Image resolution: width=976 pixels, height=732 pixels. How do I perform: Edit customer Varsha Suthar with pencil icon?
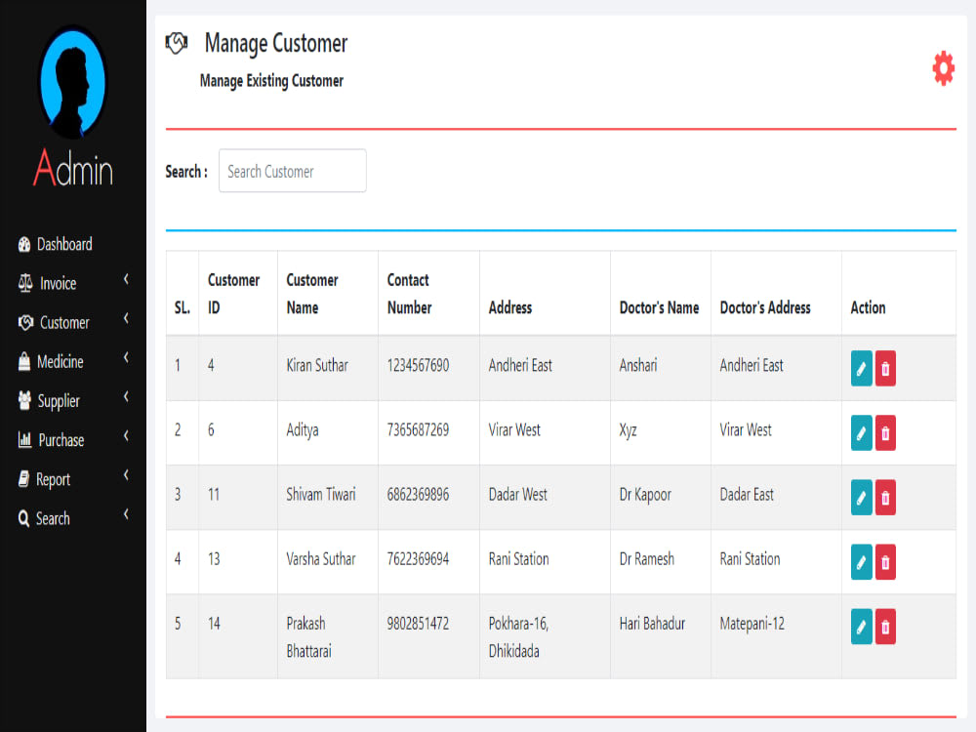click(861, 562)
